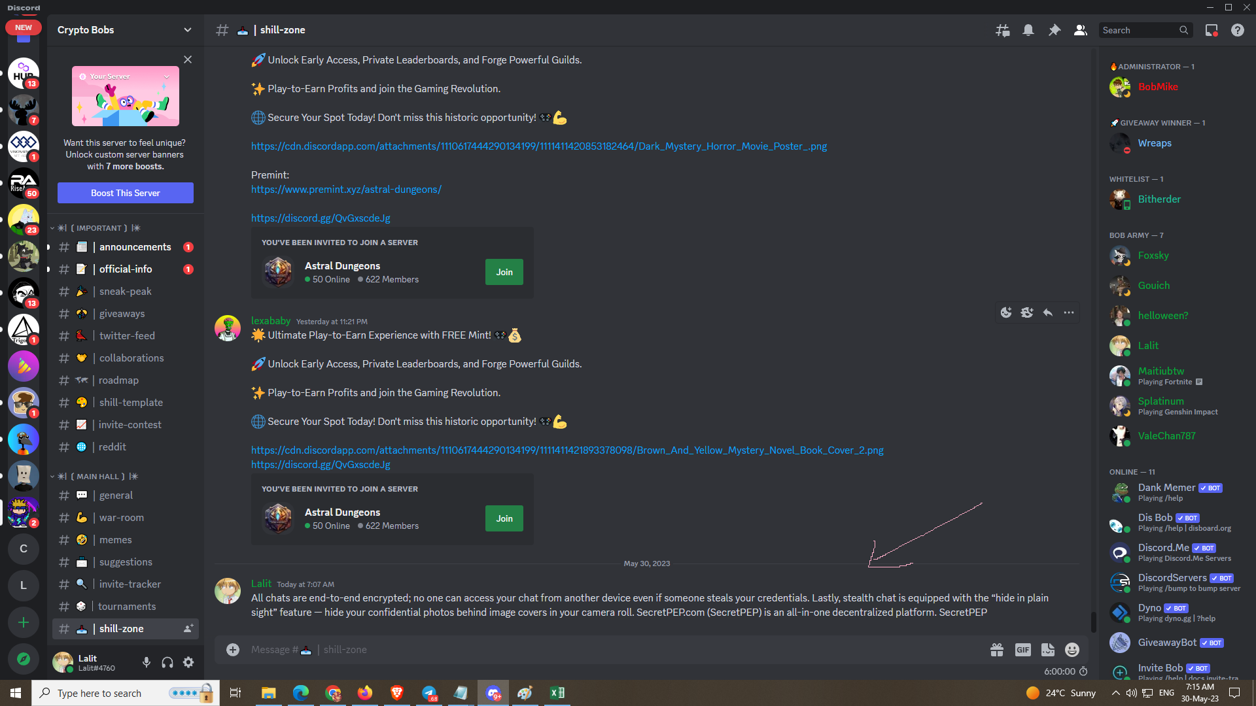
Task: Open Discord Help icon
Action: pyautogui.click(x=1238, y=30)
